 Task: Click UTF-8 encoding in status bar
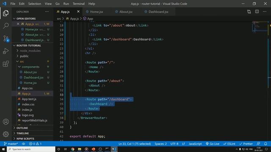pyautogui.click(x=174, y=144)
